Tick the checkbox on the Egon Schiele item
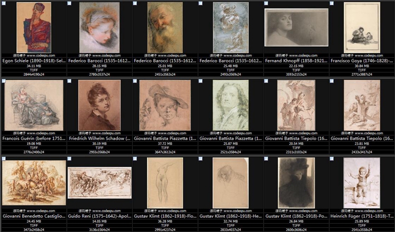395x232 pixels. click(x=4, y=3)
